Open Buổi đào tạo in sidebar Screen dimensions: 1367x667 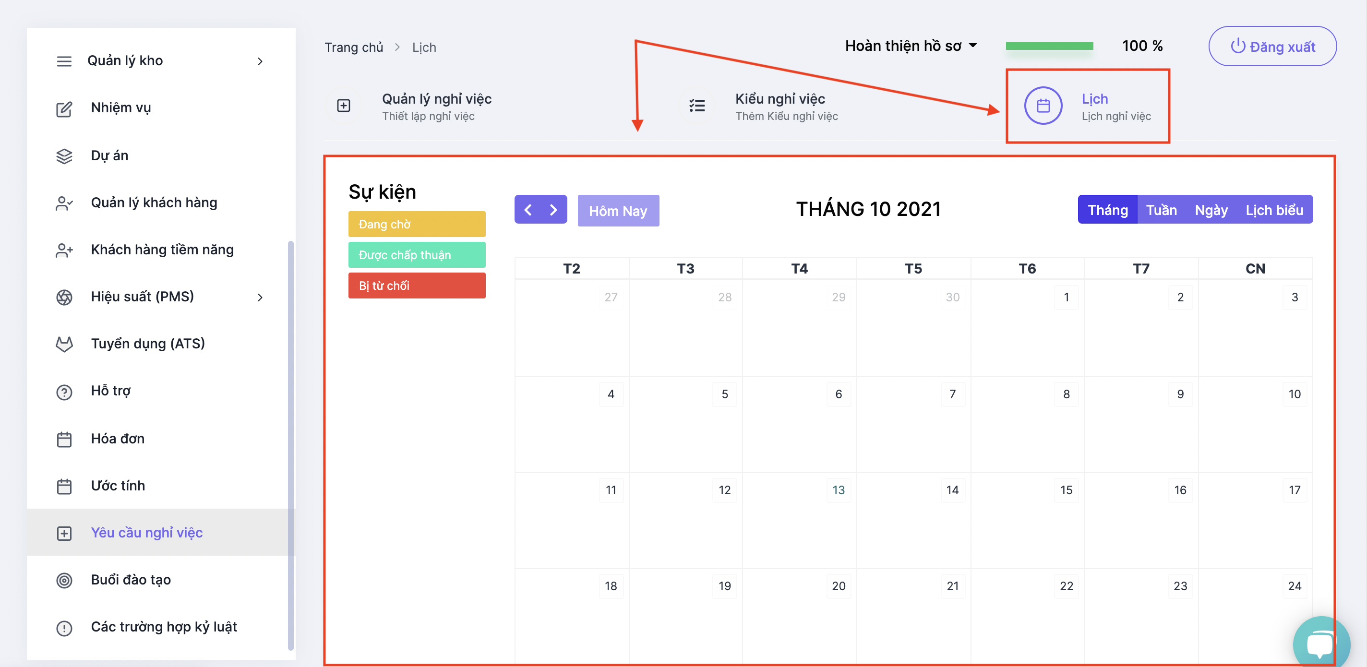point(161,580)
